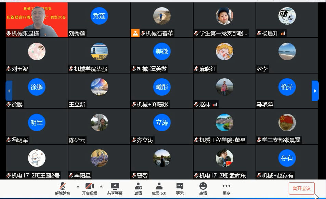
Task: Go to previous page of participants
Action: pyautogui.click(x=9, y=91)
